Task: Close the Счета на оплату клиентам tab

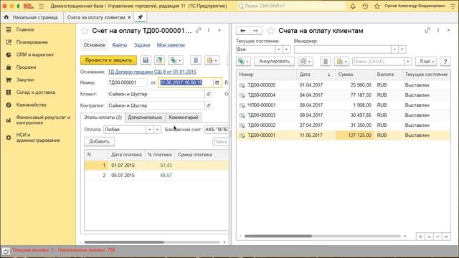Action: point(129,17)
